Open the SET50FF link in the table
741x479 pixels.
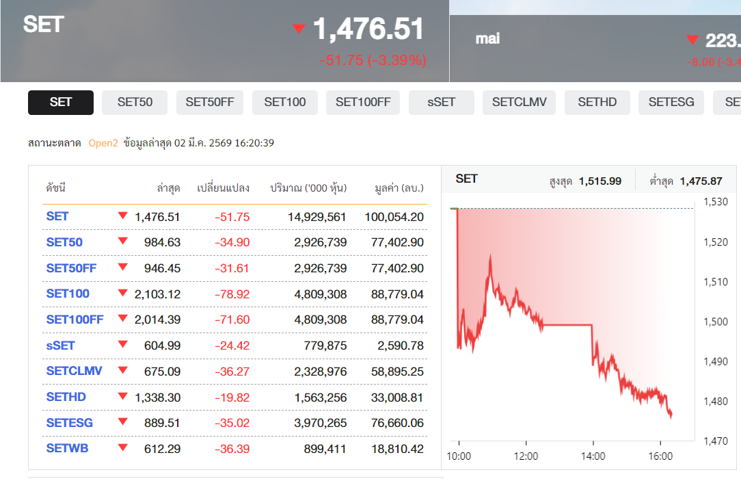71,268
